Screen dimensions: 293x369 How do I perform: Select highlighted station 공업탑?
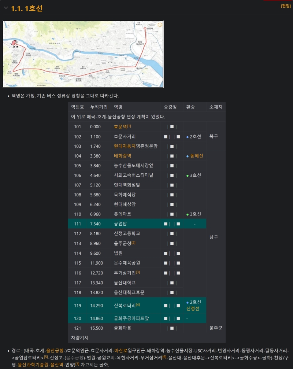tap(120, 224)
